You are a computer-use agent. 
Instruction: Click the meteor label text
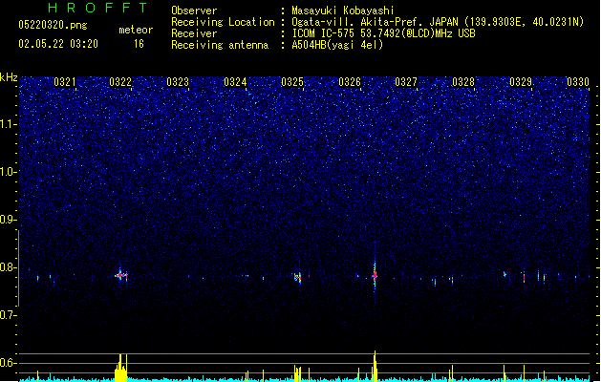coord(136,30)
